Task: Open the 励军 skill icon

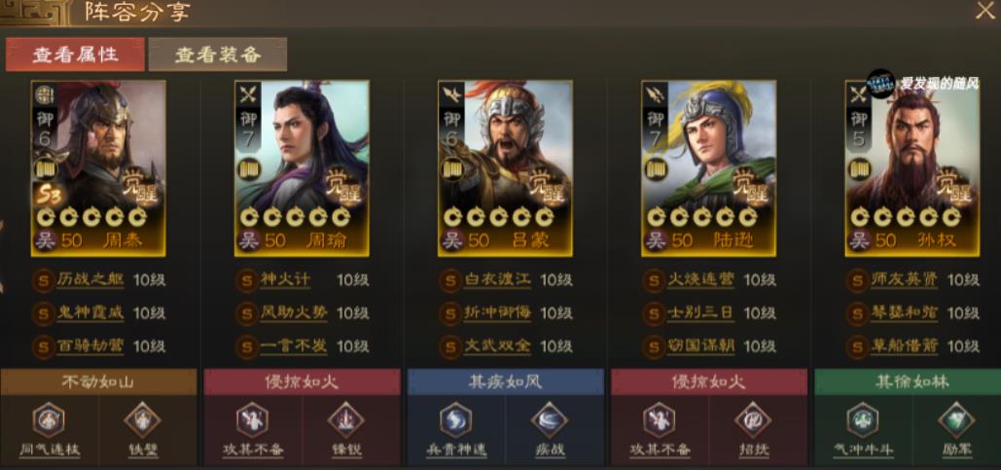Action: (x=955, y=420)
